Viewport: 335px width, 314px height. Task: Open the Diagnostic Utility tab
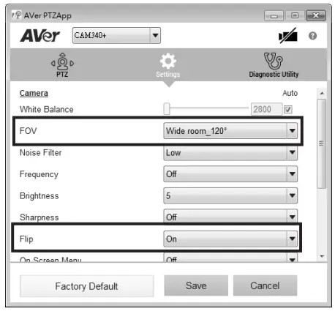(274, 65)
